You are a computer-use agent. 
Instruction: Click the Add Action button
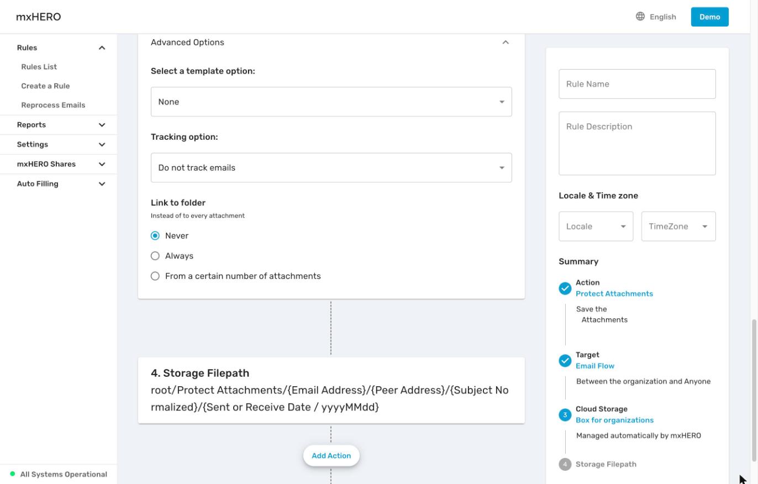tap(331, 456)
